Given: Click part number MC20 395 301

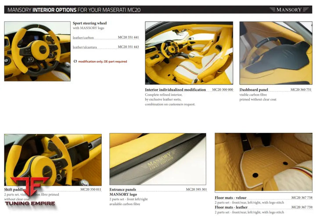Looking at the screenshot, I should point(196,189).
